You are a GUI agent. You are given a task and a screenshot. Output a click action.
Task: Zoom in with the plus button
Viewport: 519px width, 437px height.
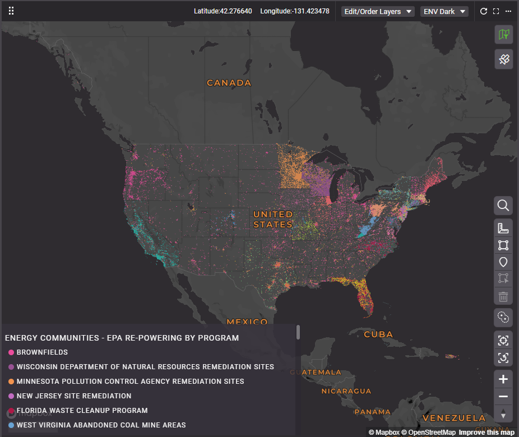[x=503, y=379]
